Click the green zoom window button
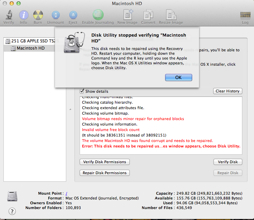The height and width of the screenshot is (220, 254). pyautogui.click(x=19, y=3)
